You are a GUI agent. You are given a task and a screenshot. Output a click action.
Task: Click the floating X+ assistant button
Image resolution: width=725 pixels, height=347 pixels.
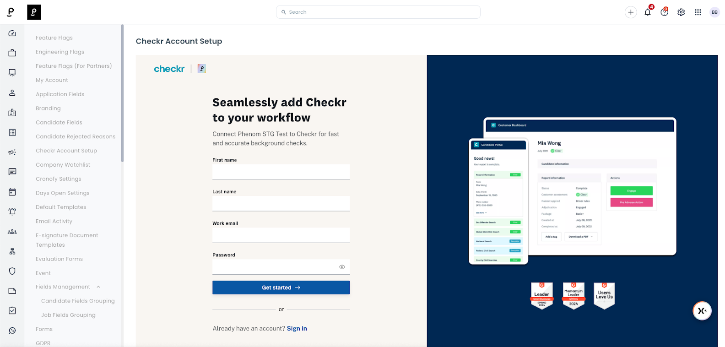pyautogui.click(x=702, y=311)
